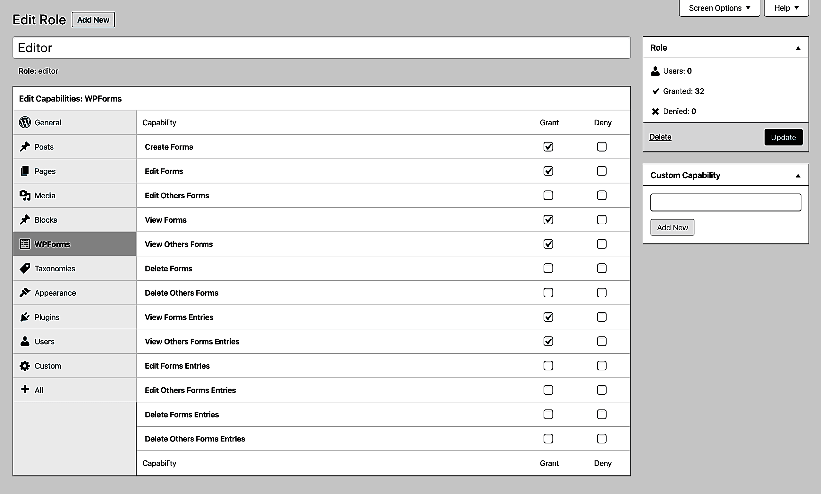Deny Delete Others Forms Entries

click(x=601, y=438)
